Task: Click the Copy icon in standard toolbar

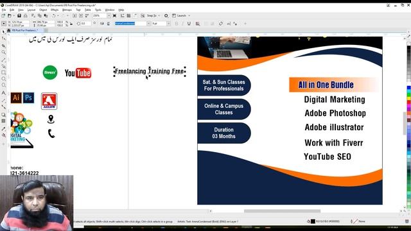Action: click(40, 15)
